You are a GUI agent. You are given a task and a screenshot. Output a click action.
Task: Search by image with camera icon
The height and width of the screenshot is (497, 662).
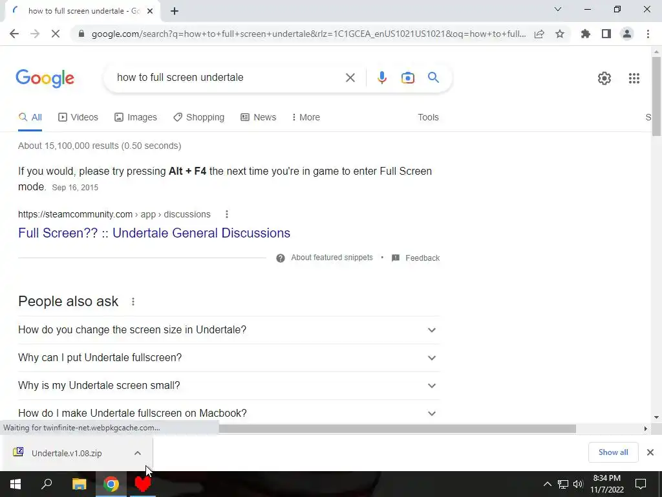(407, 78)
